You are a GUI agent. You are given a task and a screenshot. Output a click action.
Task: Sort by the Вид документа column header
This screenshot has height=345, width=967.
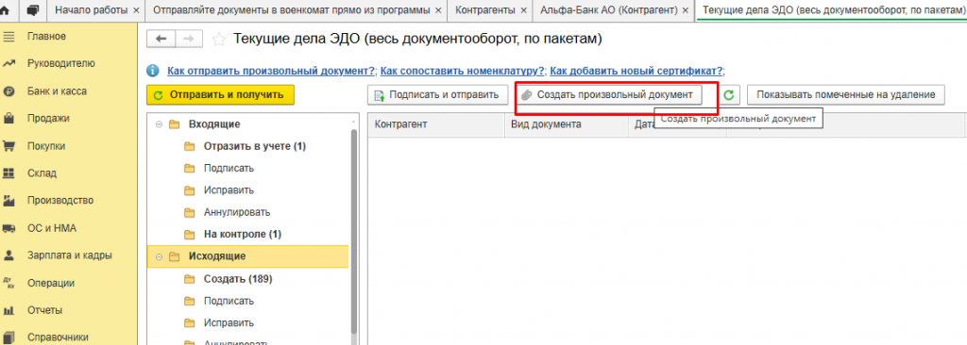point(567,124)
